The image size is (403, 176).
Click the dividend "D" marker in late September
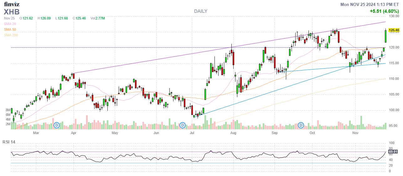pyautogui.click(x=301, y=125)
